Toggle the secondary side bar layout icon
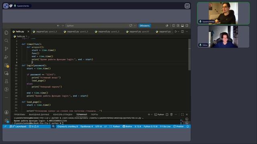The height and width of the screenshot is (144, 257). [x=187, y=26]
